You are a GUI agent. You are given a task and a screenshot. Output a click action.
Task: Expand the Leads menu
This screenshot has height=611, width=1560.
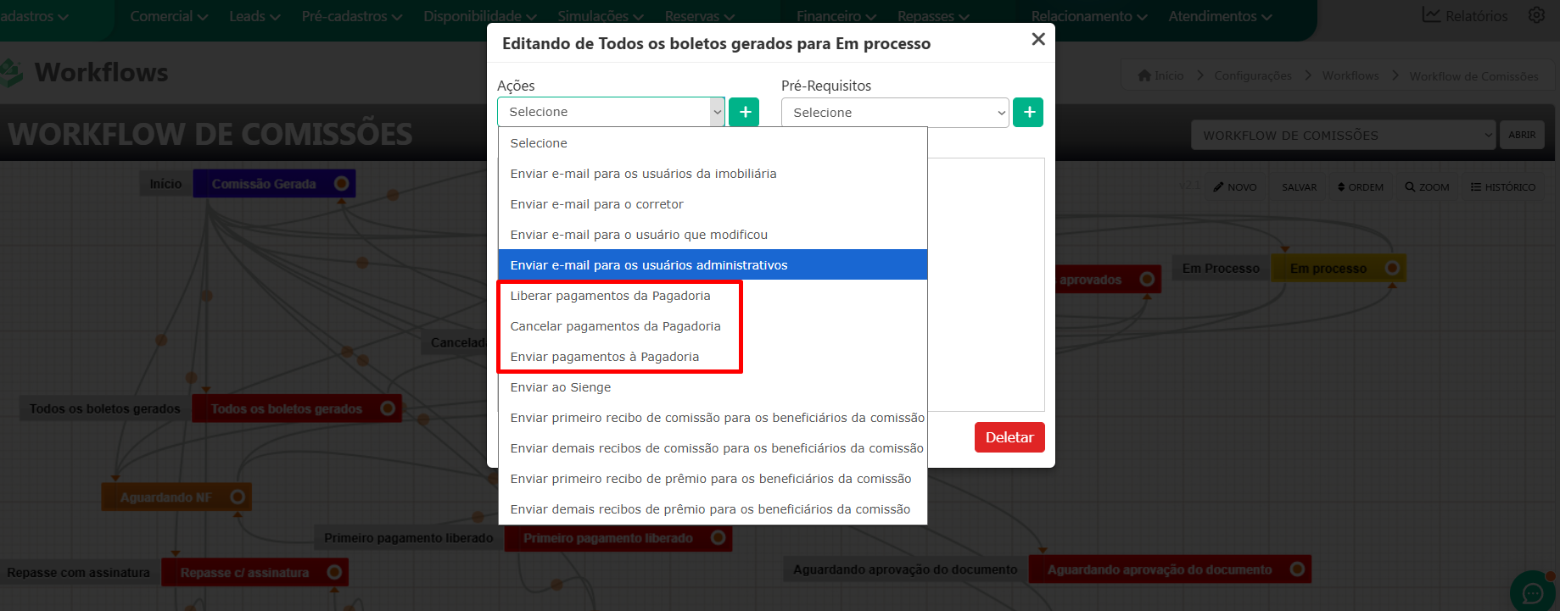pyautogui.click(x=254, y=16)
